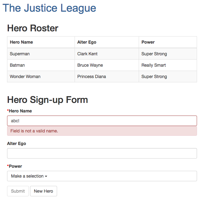Click the Power column header
Screen dimensions: 201x200
[168, 42]
